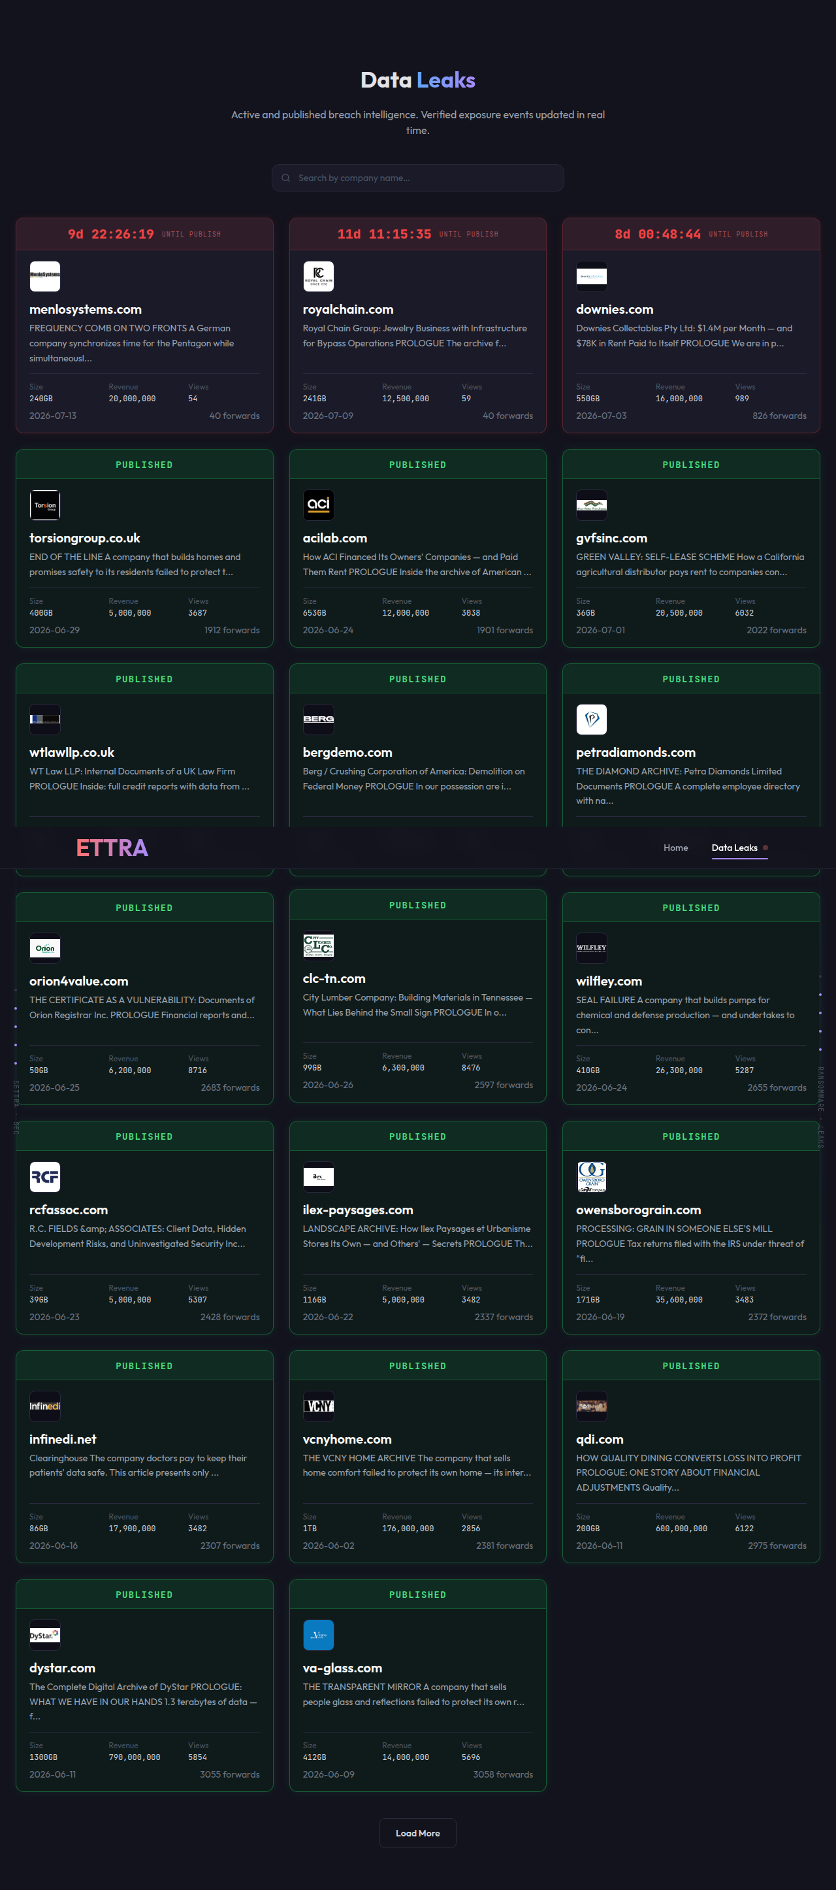Click the Petra Diamonds logo icon
Screen dimensions: 836x1890
(x=592, y=719)
